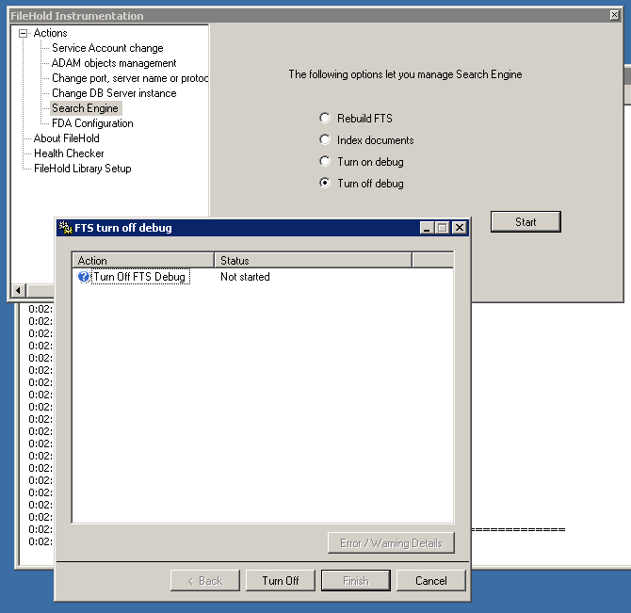The height and width of the screenshot is (613, 631).
Task: Open Error / Warning Details
Action: click(391, 543)
